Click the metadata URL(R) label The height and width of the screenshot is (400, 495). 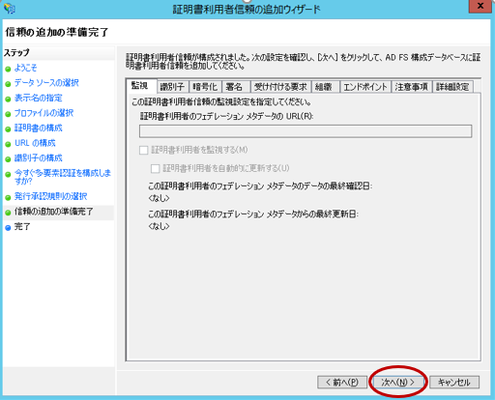[226, 116]
